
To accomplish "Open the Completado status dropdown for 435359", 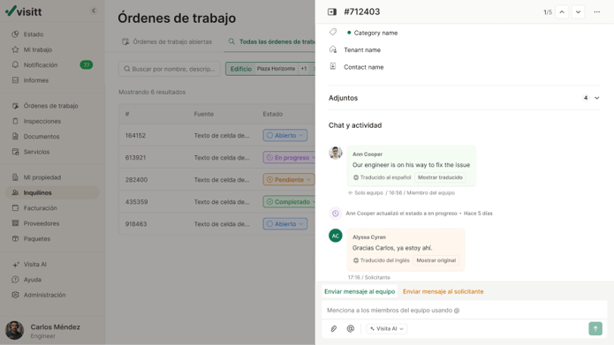I will point(290,202).
